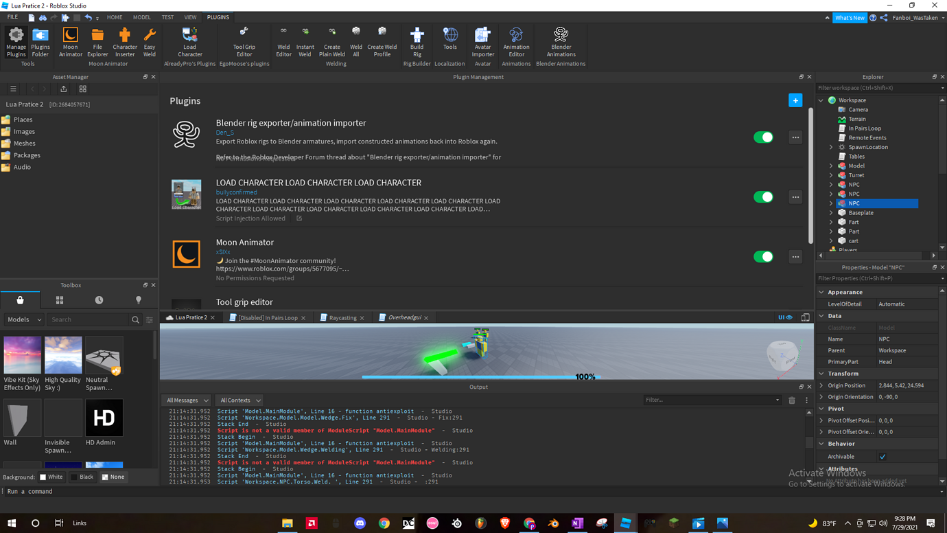Toggle the UI visibility eye button
947x533 pixels.
pyautogui.click(x=785, y=317)
